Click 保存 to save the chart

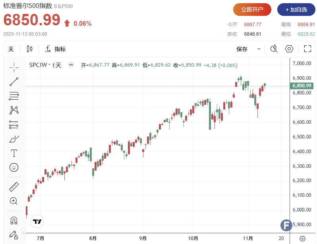pos(242,49)
